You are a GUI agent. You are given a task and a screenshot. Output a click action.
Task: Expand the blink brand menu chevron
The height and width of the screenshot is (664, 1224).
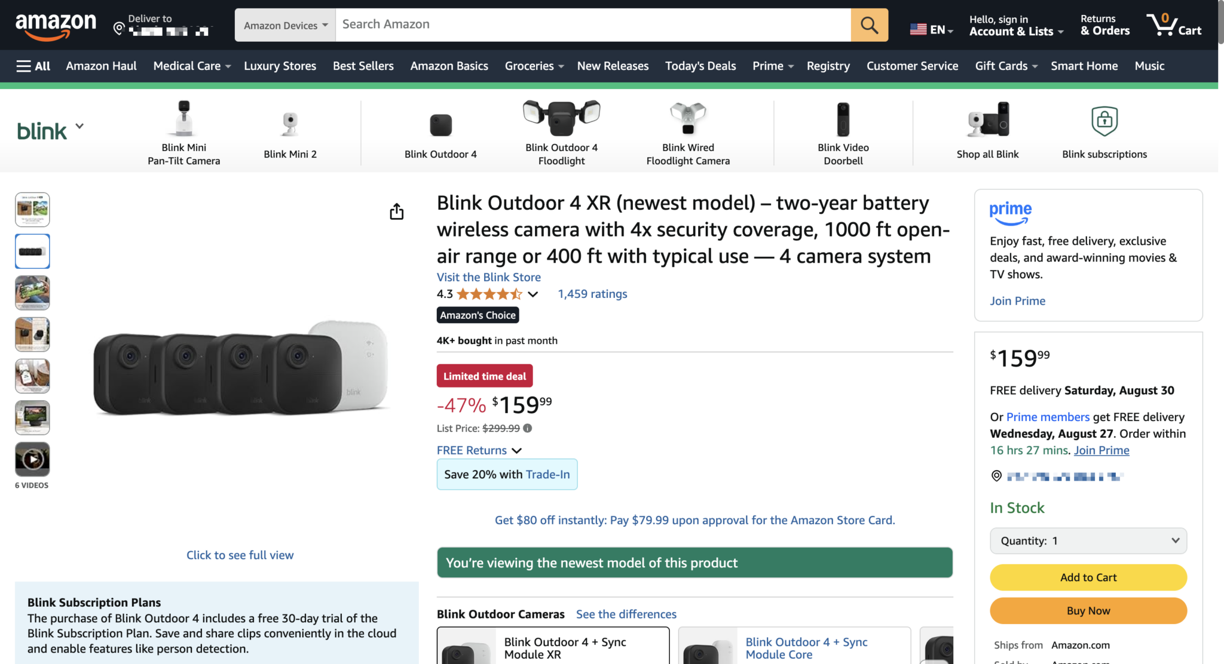click(x=79, y=126)
